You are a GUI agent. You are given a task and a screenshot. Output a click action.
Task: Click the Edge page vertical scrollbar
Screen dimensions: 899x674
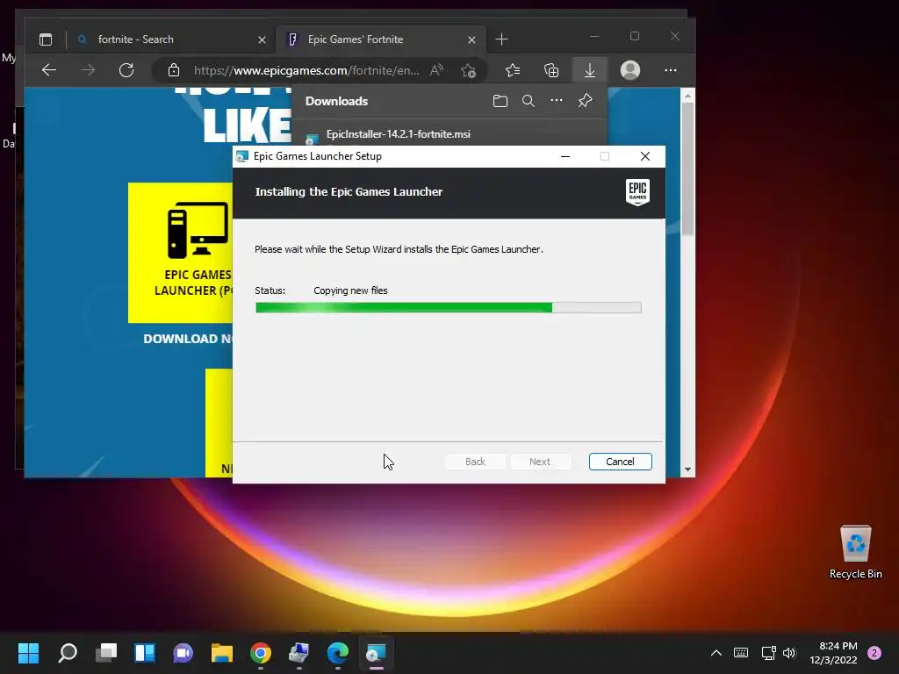click(x=687, y=168)
